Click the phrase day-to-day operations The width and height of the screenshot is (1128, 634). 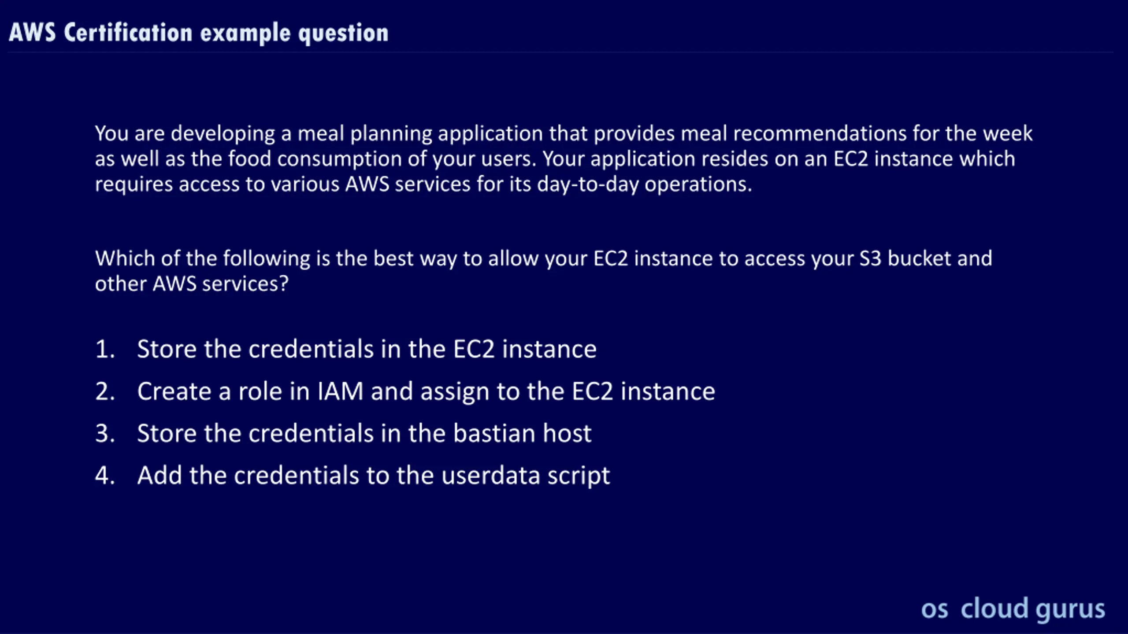pos(644,184)
